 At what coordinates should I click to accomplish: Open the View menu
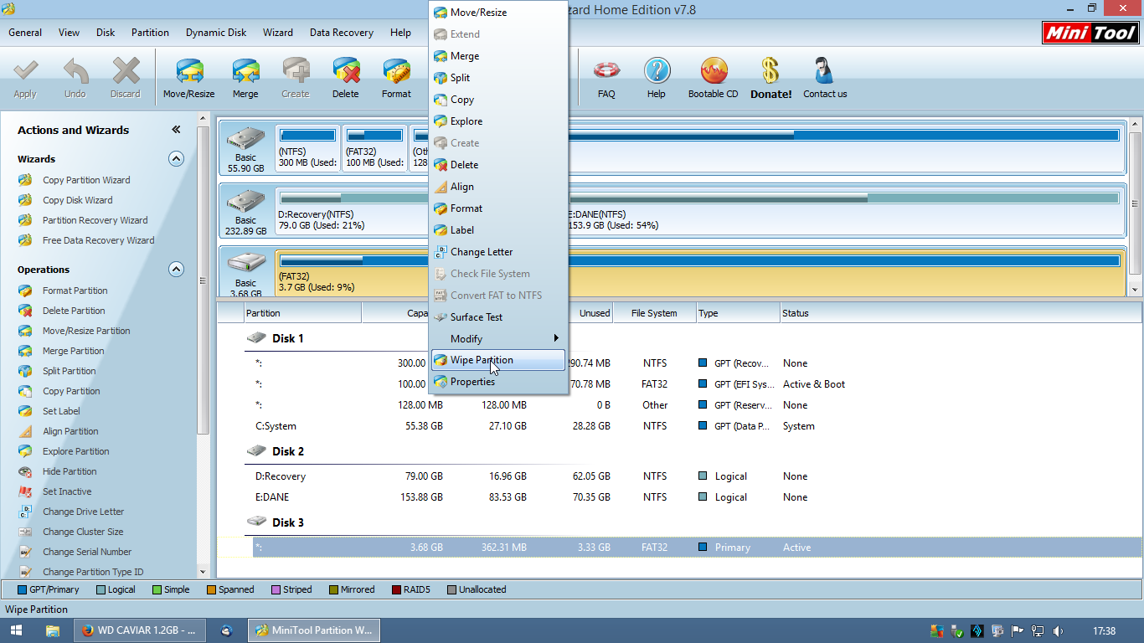[70, 33]
